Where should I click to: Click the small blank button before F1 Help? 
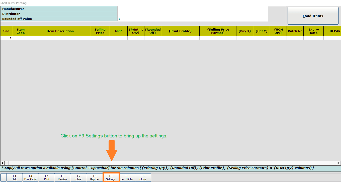(x=4, y=177)
